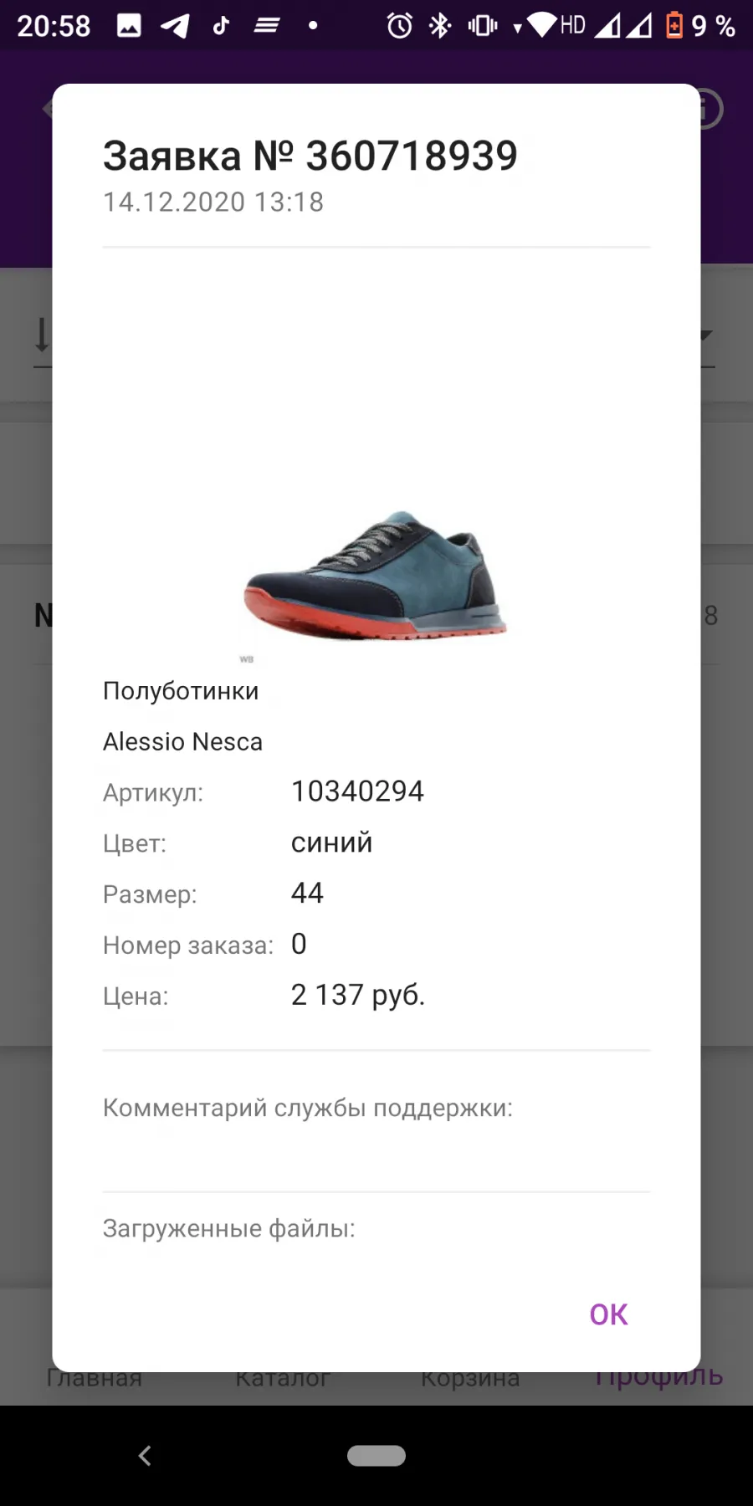
Task: Tap the home pill at the bottom
Action: (376, 1456)
